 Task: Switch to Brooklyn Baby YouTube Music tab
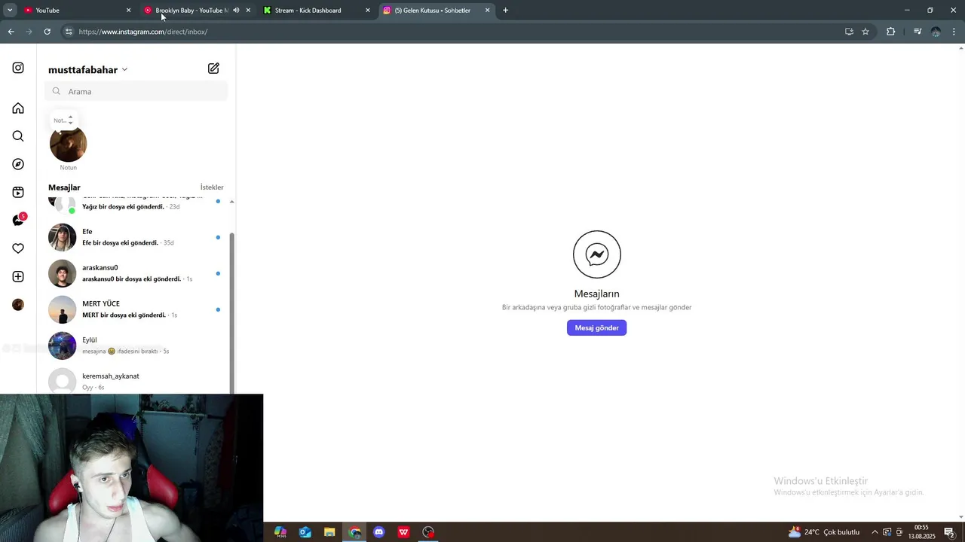coord(191,11)
